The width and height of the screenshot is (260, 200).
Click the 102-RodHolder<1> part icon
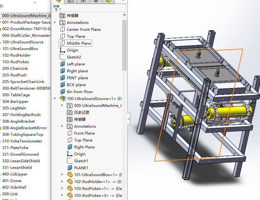[x=70, y=181]
